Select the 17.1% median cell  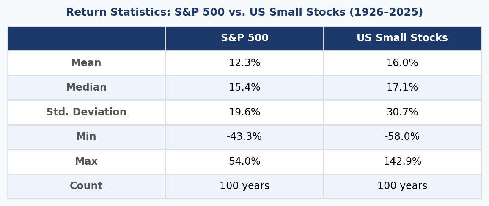[x=403, y=88]
